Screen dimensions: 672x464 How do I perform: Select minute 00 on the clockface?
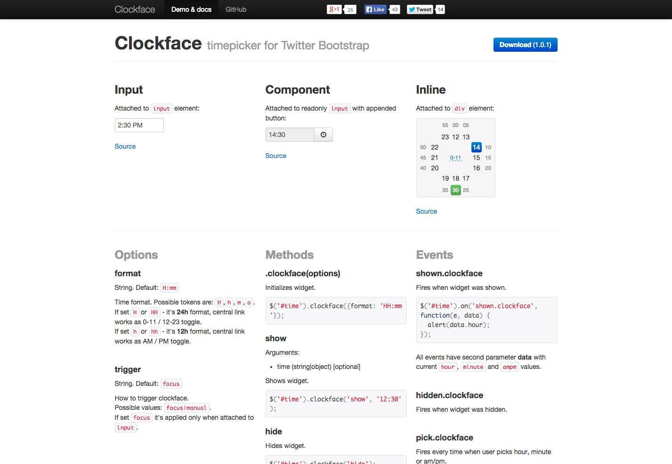pos(455,125)
